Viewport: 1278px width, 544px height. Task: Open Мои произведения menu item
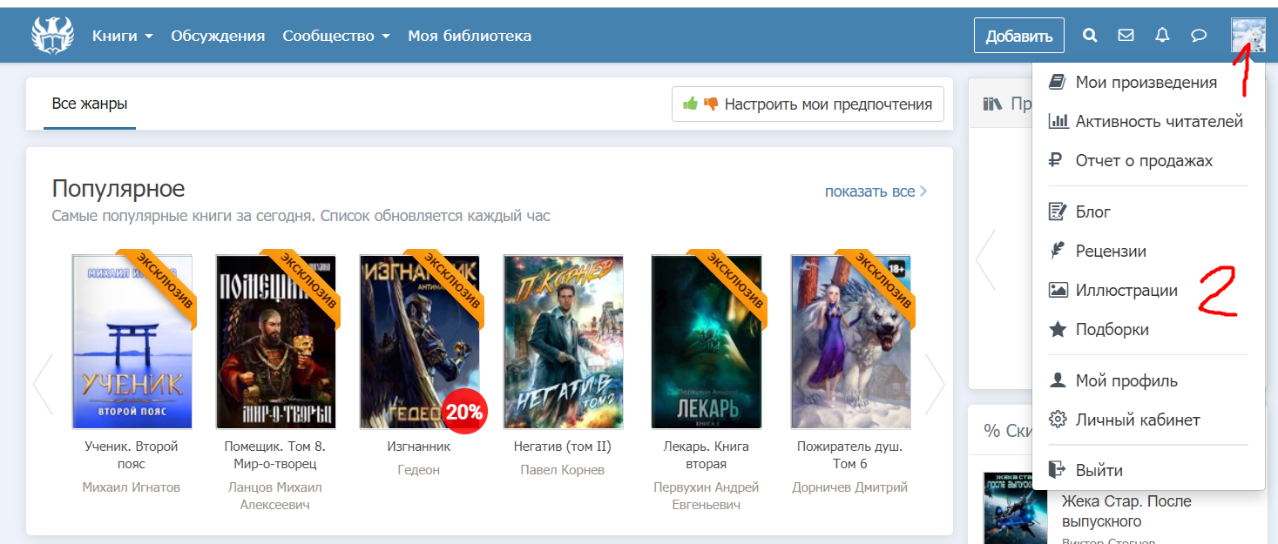coord(1146,83)
